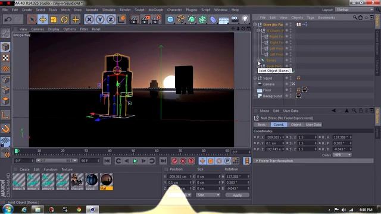Expand the Squid object hierarchy
Viewport: 381px width, 214px height.
point(255,78)
